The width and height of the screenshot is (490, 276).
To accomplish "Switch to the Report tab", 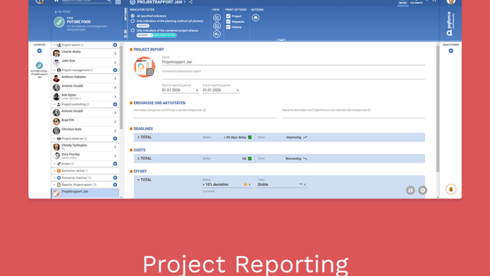I will click(x=403, y=3).
